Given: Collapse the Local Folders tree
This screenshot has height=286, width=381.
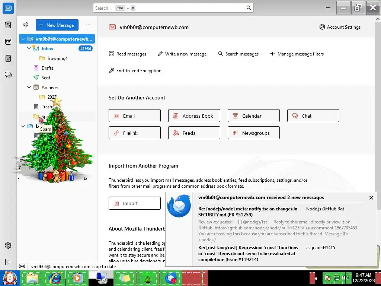Looking at the screenshot, I should click(x=23, y=126).
